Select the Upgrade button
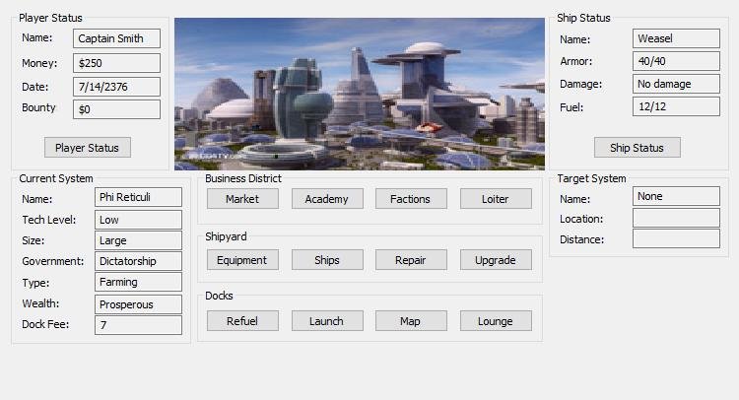 pos(495,260)
